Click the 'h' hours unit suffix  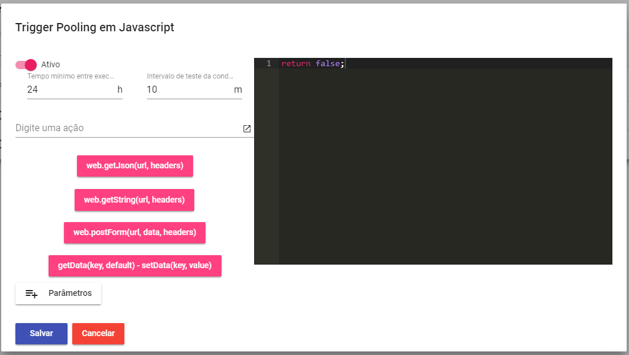(120, 90)
